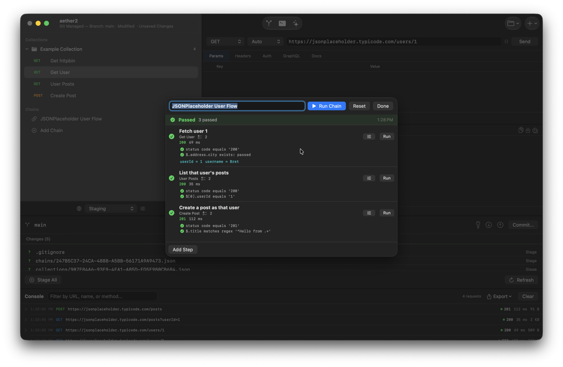
Task: Expand the GET posts?userId=1 console entry
Action: tap(26, 320)
